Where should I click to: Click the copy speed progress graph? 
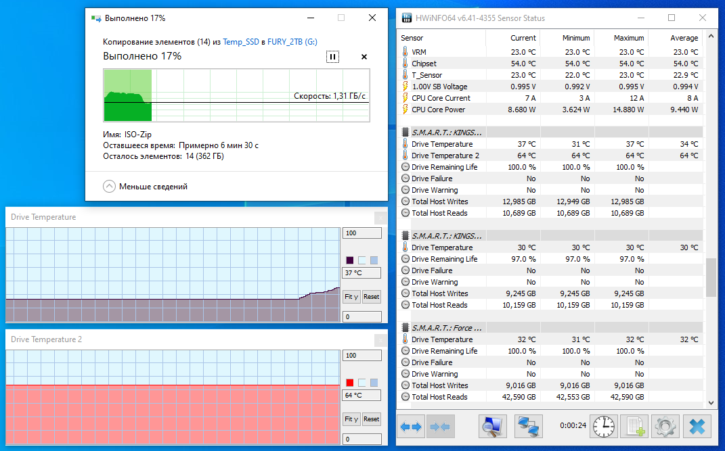pyautogui.click(x=236, y=95)
